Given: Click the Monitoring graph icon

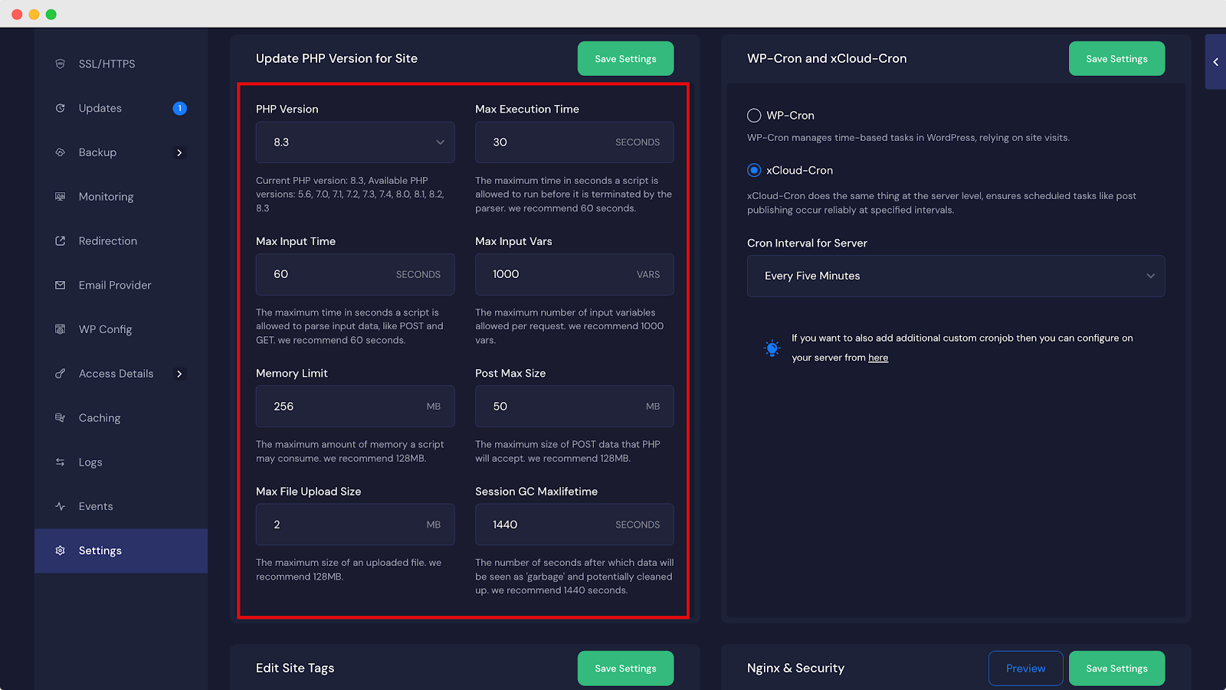Looking at the screenshot, I should (x=61, y=196).
